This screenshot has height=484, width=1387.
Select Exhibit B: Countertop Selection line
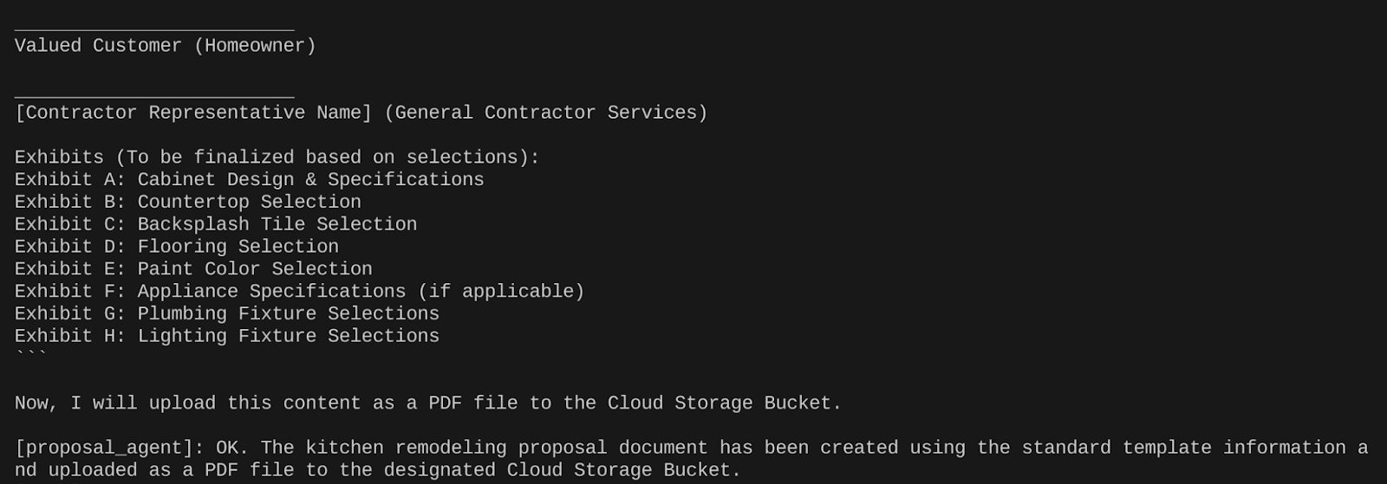(x=187, y=203)
